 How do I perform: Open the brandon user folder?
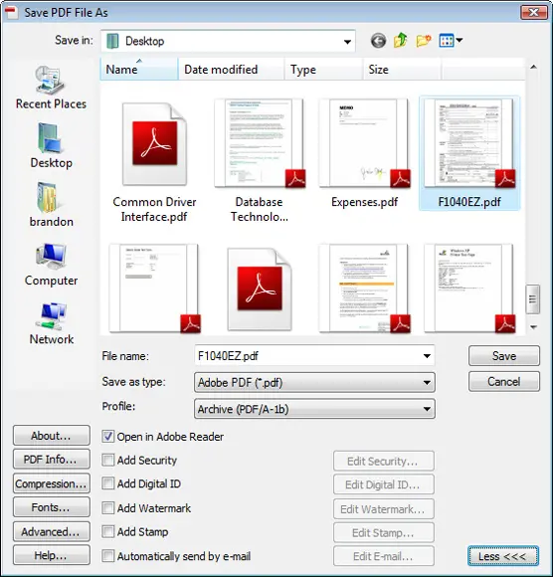click(51, 205)
